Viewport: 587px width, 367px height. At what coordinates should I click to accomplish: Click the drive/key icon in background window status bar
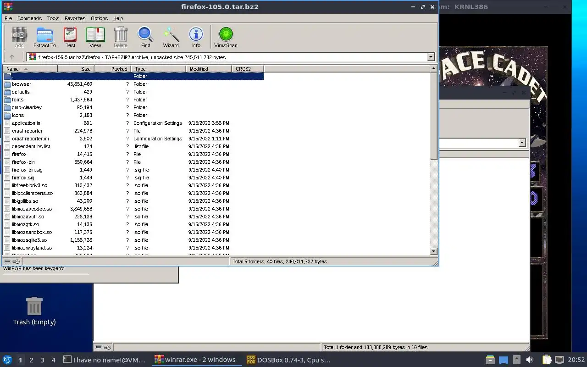click(103, 347)
